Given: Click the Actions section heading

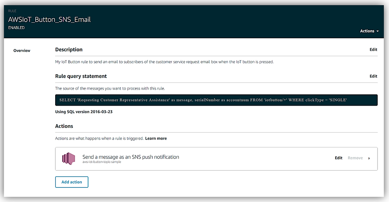Looking at the screenshot, I should [x=64, y=126].
